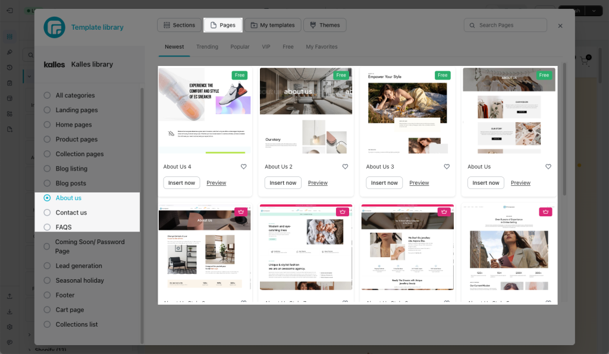This screenshot has height=354, width=609.
Task: Open the layers icon in editor sidebar
Action: [x=10, y=36]
